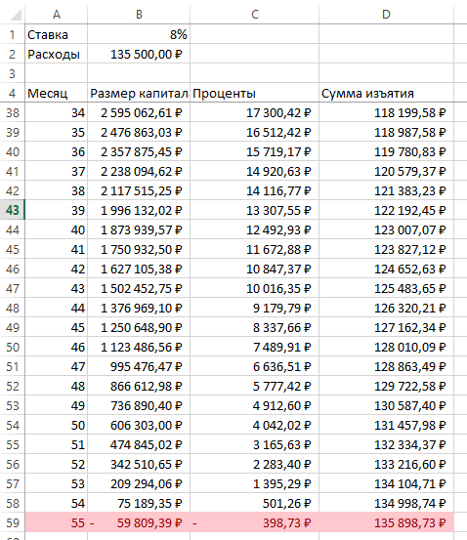467x540 pixels.
Task: Select capital value 606 303,00 ₽
Action: (139, 425)
